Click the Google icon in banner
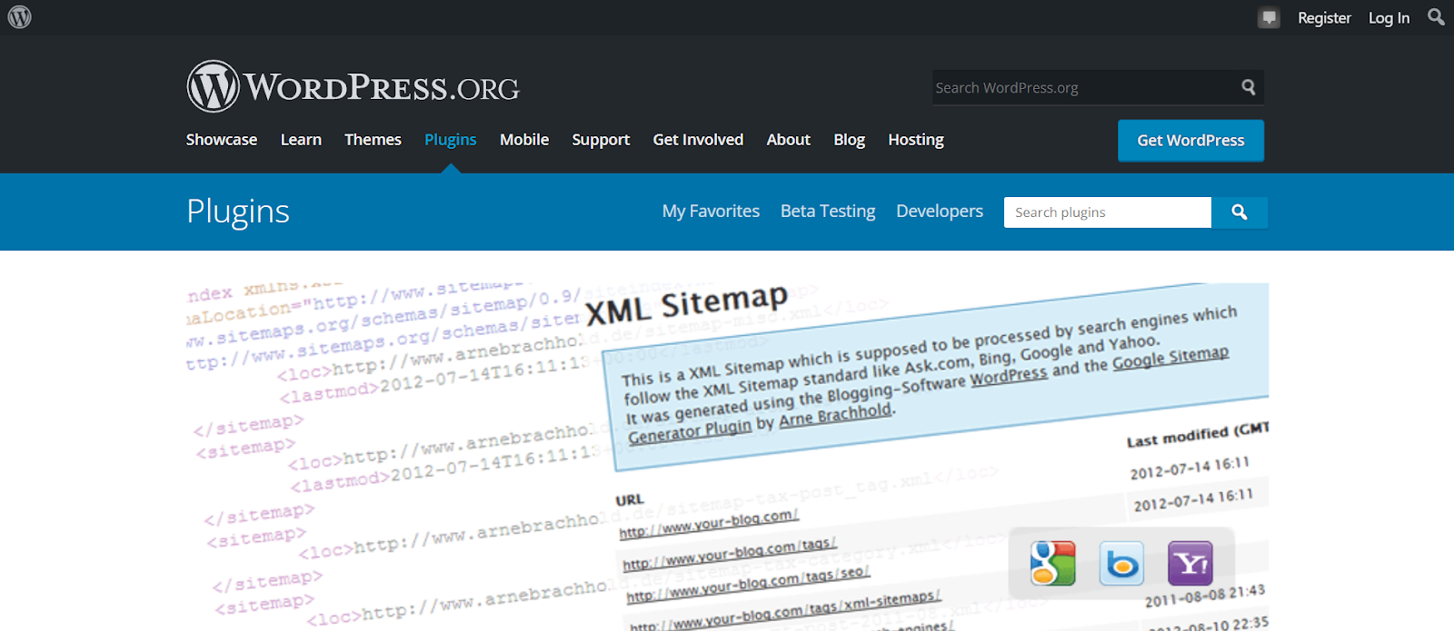Viewport: 1454px width, 631px height. coord(1053,563)
